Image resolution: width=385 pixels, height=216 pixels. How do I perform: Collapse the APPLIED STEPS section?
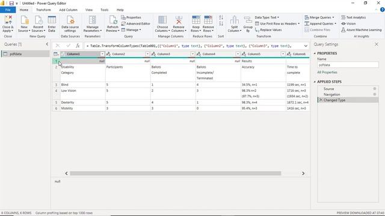[315, 82]
